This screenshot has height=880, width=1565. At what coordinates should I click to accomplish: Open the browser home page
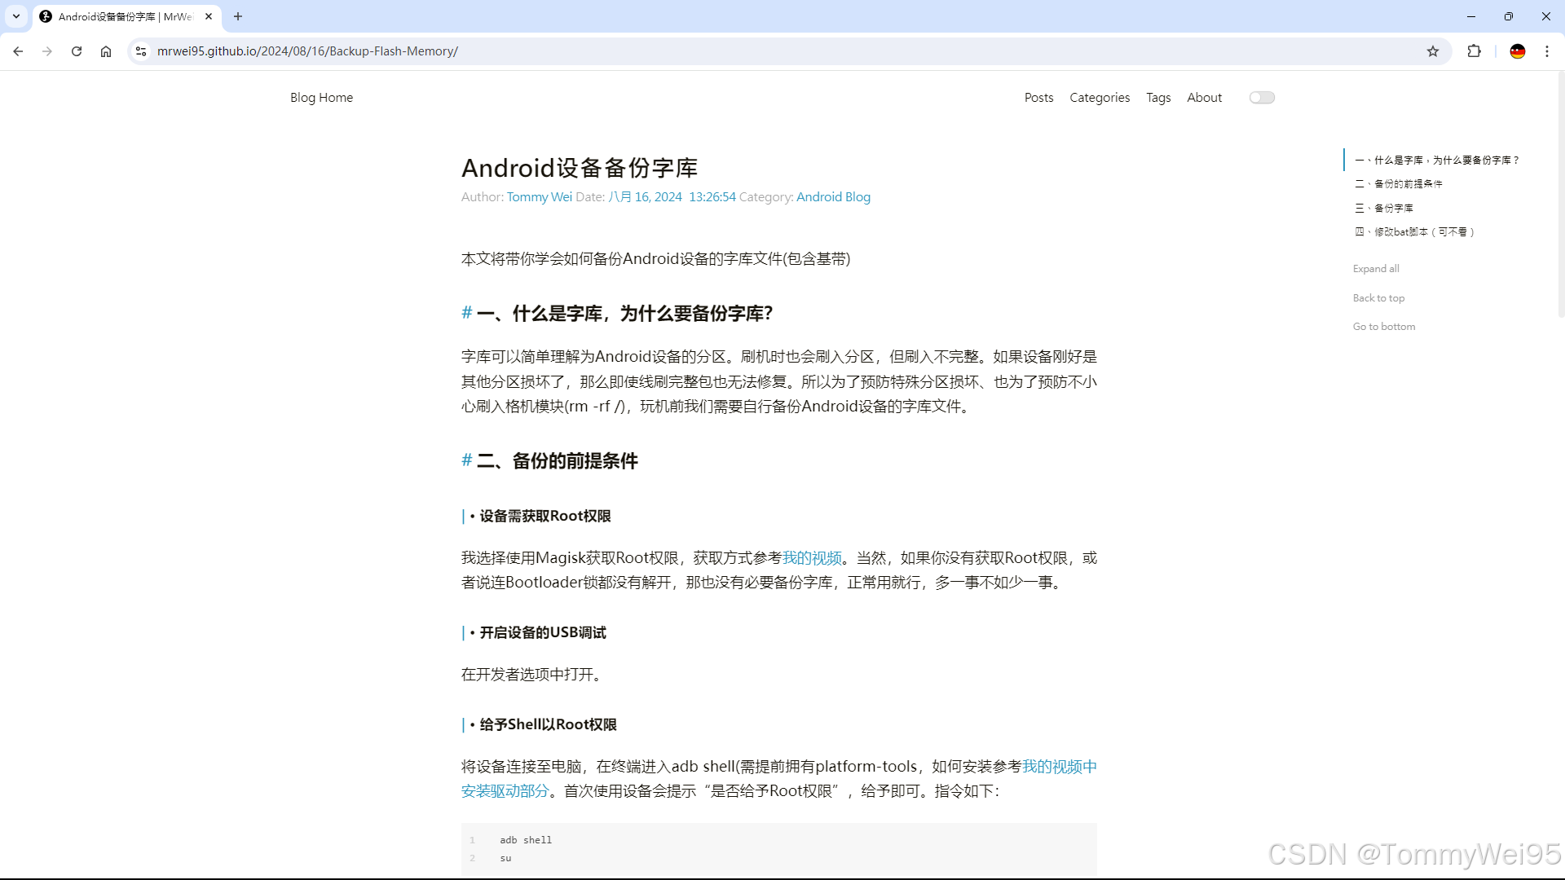106,51
